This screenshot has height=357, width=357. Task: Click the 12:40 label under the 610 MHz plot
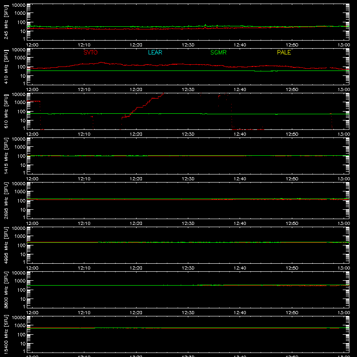[240, 134]
